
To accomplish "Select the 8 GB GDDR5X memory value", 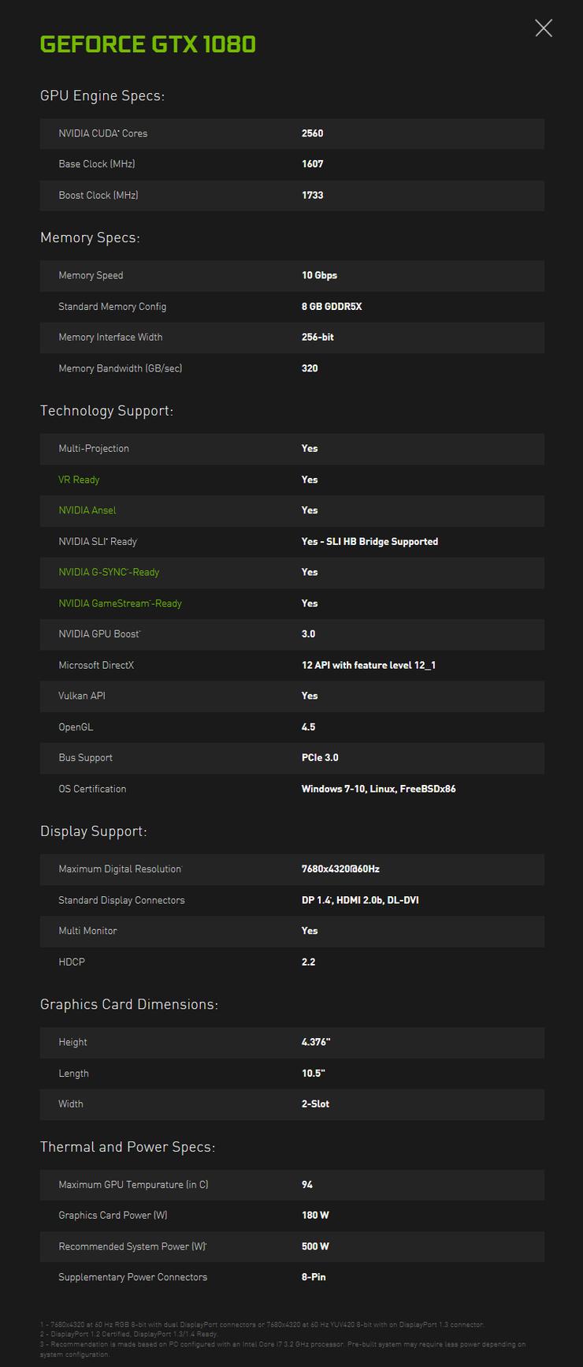I will coord(332,307).
